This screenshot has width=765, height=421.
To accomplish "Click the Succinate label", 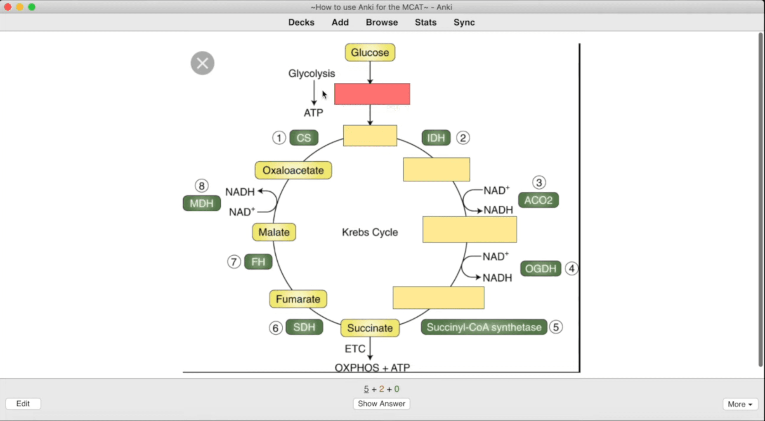I will [x=370, y=328].
